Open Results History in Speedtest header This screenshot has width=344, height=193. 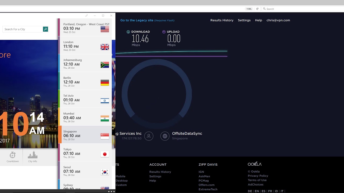tap(222, 20)
